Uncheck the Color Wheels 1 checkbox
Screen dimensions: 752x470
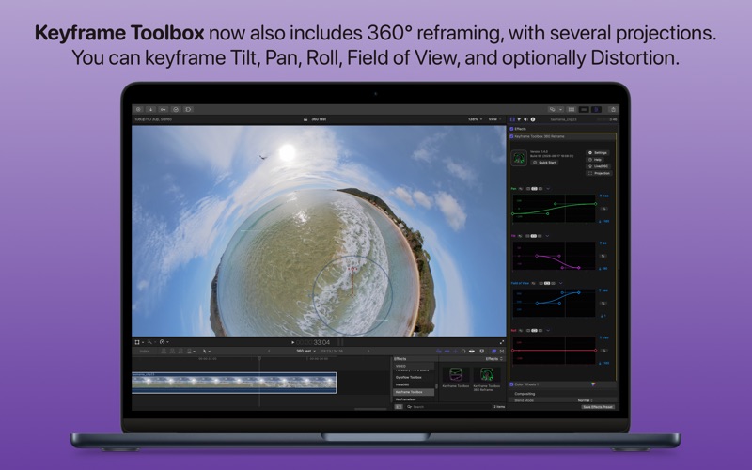coord(511,384)
